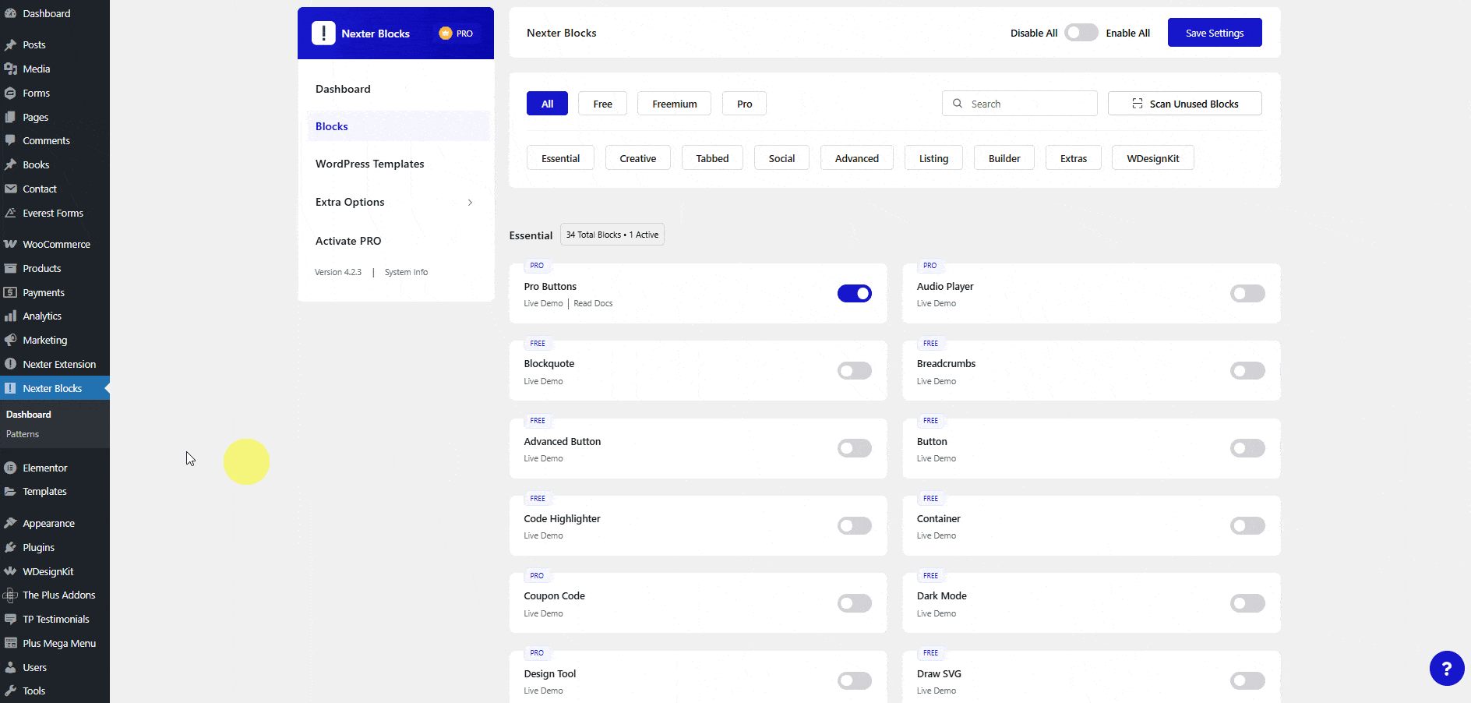The height and width of the screenshot is (703, 1471).
Task: Switch to the Pro filter tab
Action: tap(743, 103)
